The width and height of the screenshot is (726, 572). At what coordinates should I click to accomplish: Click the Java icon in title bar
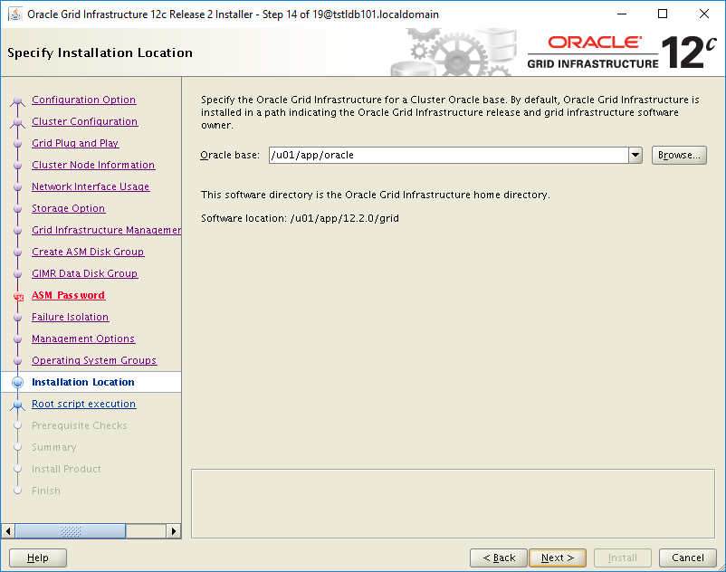[x=15, y=14]
